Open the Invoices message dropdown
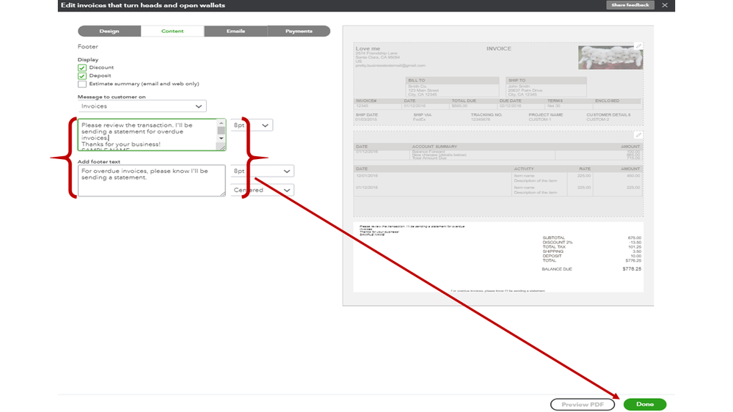733x412 pixels. point(142,106)
